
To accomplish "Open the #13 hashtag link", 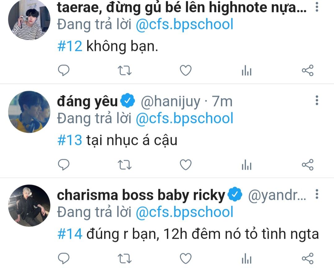I will [70, 140].
